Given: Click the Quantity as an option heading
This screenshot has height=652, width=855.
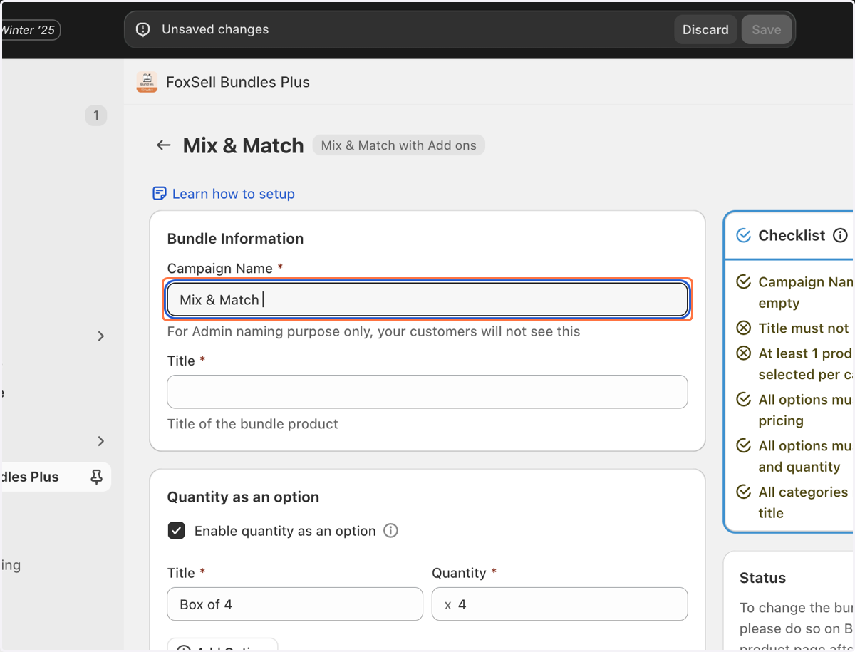Looking at the screenshot, I should coord(243,497).
